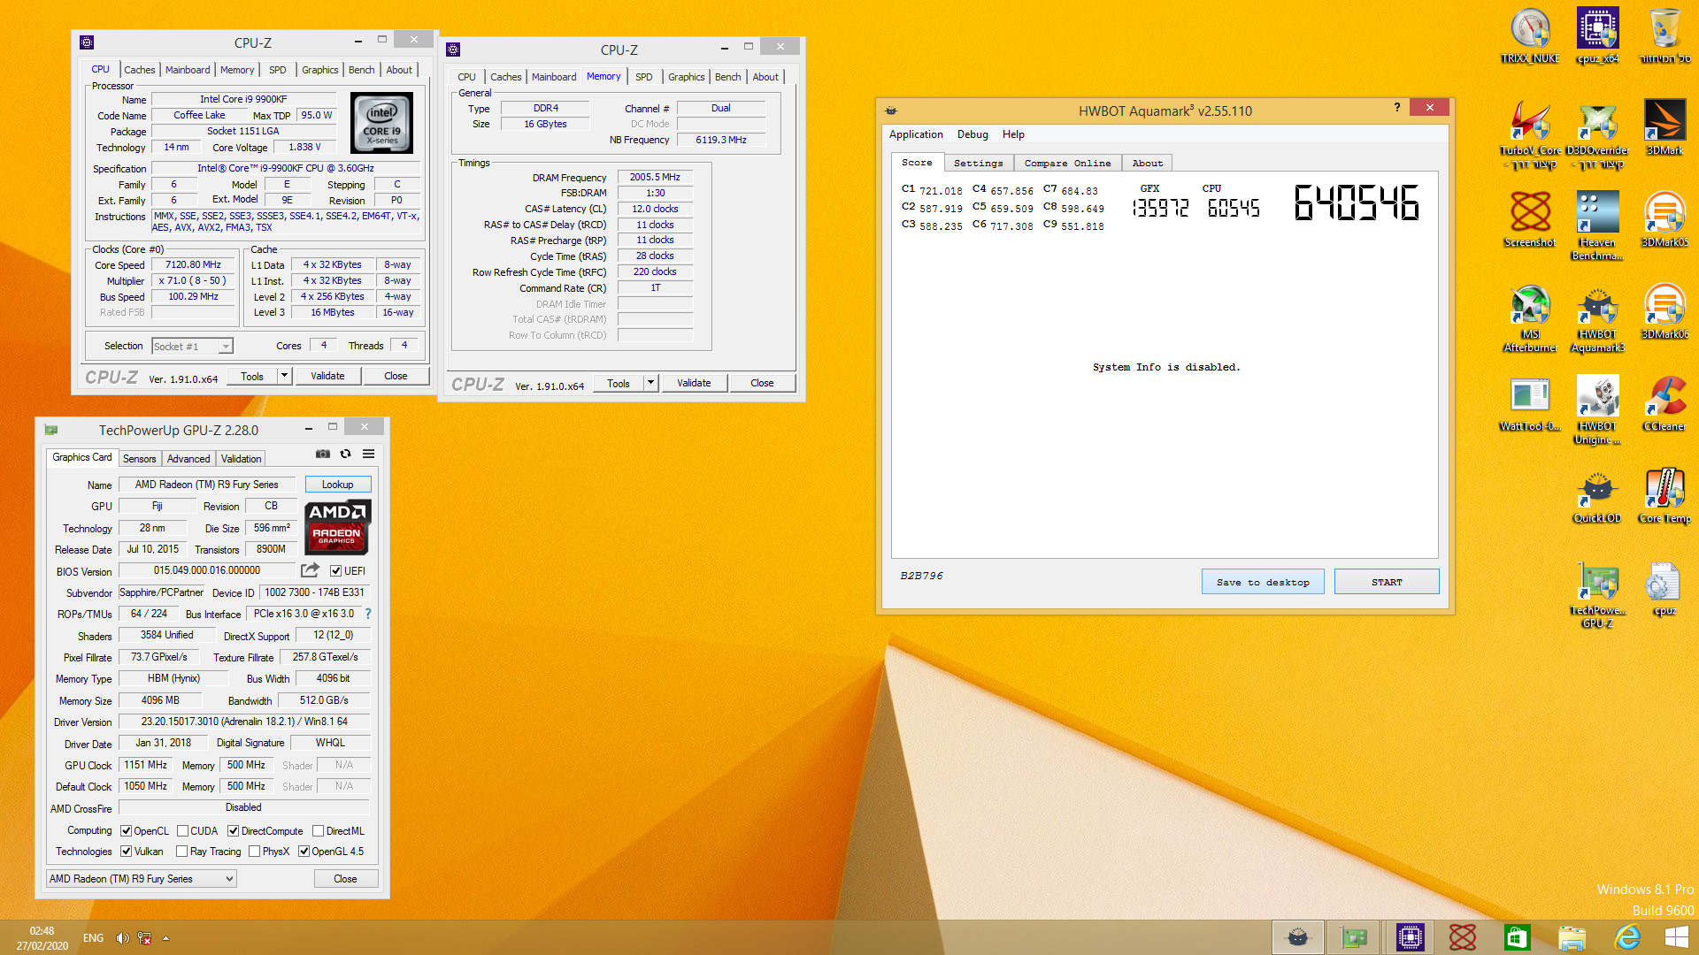The width and height of the screenshot is (1699, 955).
Task: Open cpuz file desktop icon
Action: click(x=1664, y=587)
